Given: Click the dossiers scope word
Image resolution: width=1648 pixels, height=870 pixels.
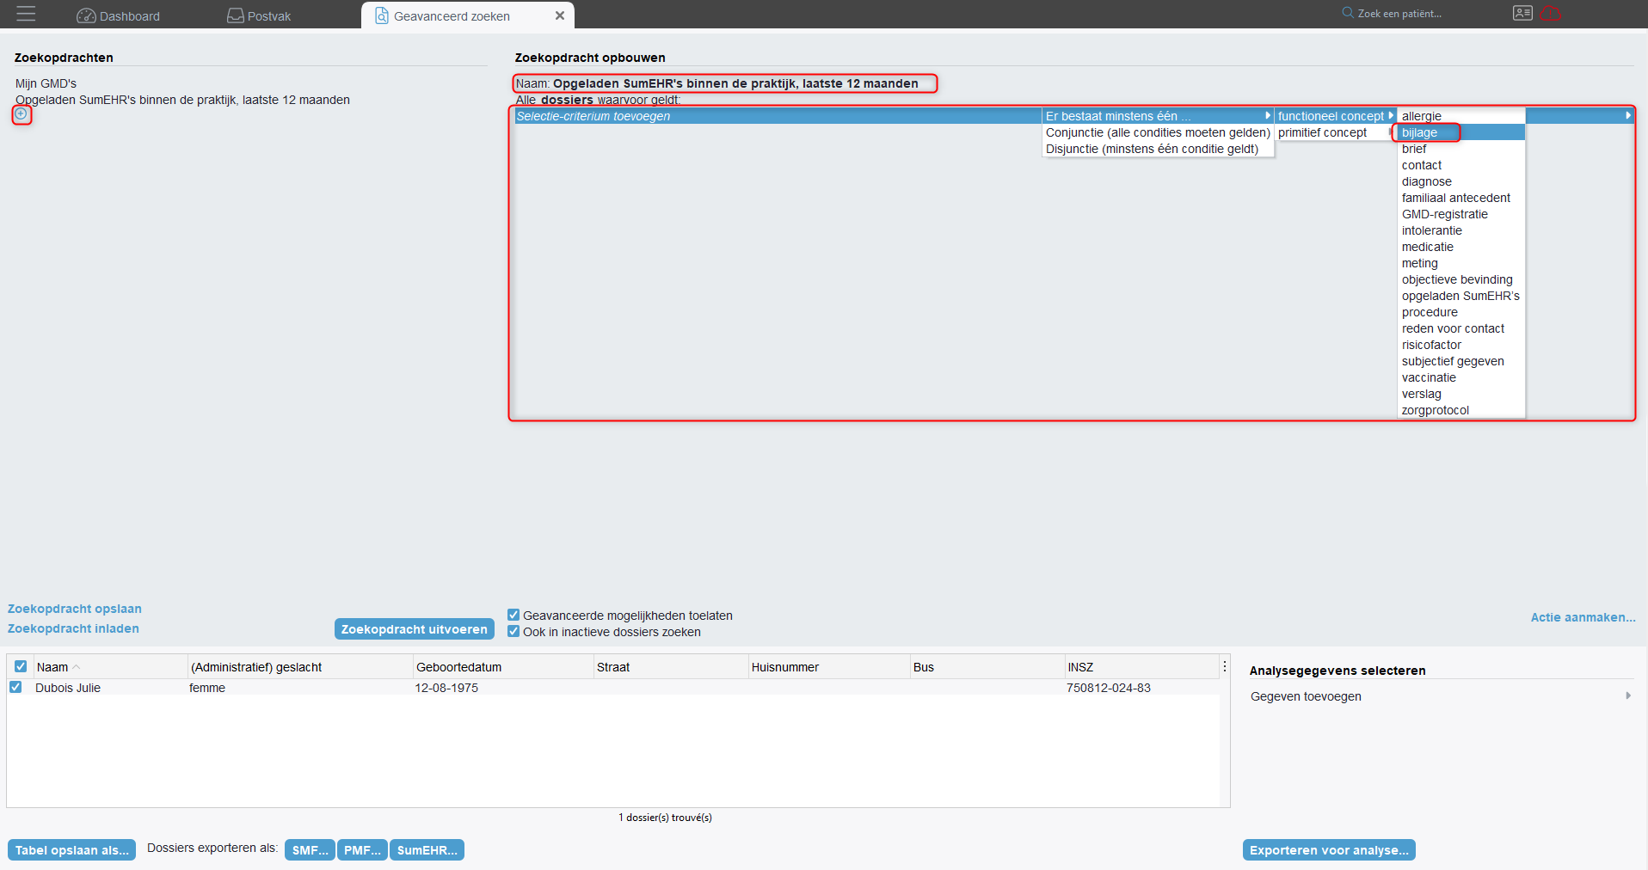Looking at the screenshot, I should point(567,100).
